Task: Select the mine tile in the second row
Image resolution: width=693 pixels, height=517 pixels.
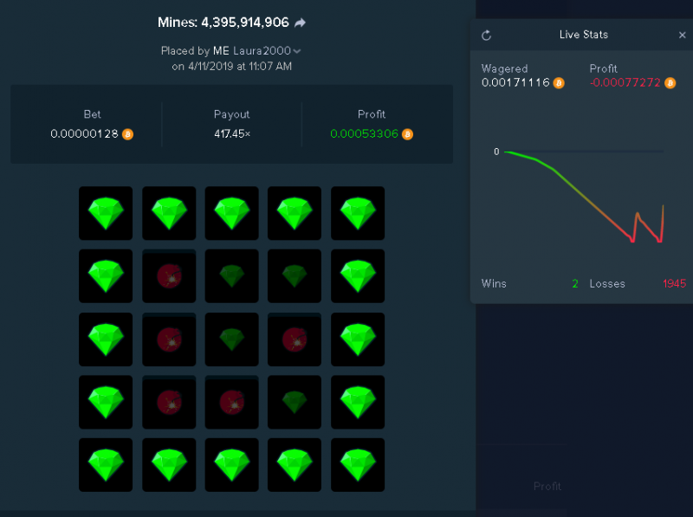Action: coord(169,275)
